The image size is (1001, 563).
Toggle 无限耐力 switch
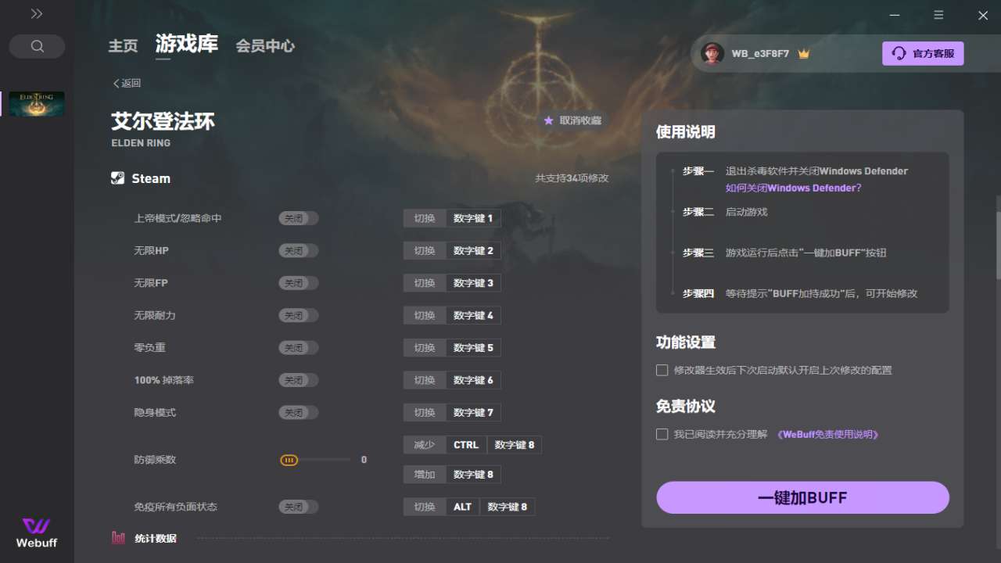299,316
